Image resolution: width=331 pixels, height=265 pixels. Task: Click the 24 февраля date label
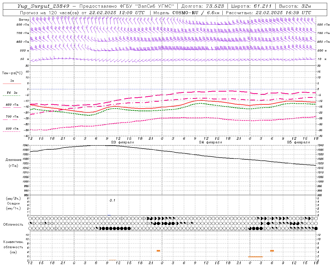(210, 142)
